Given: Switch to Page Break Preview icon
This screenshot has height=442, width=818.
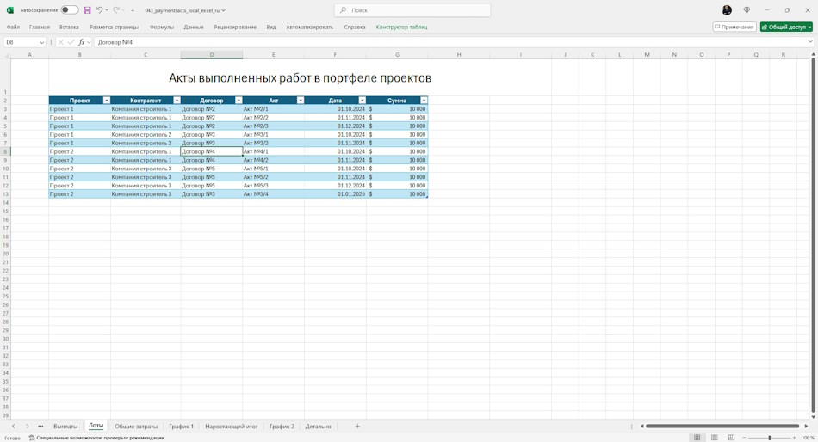Looking at the screenshot, I should point(731,438).
